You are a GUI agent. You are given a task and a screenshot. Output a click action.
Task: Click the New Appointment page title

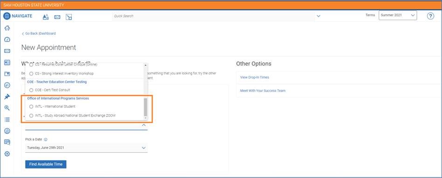pos(49,48)
